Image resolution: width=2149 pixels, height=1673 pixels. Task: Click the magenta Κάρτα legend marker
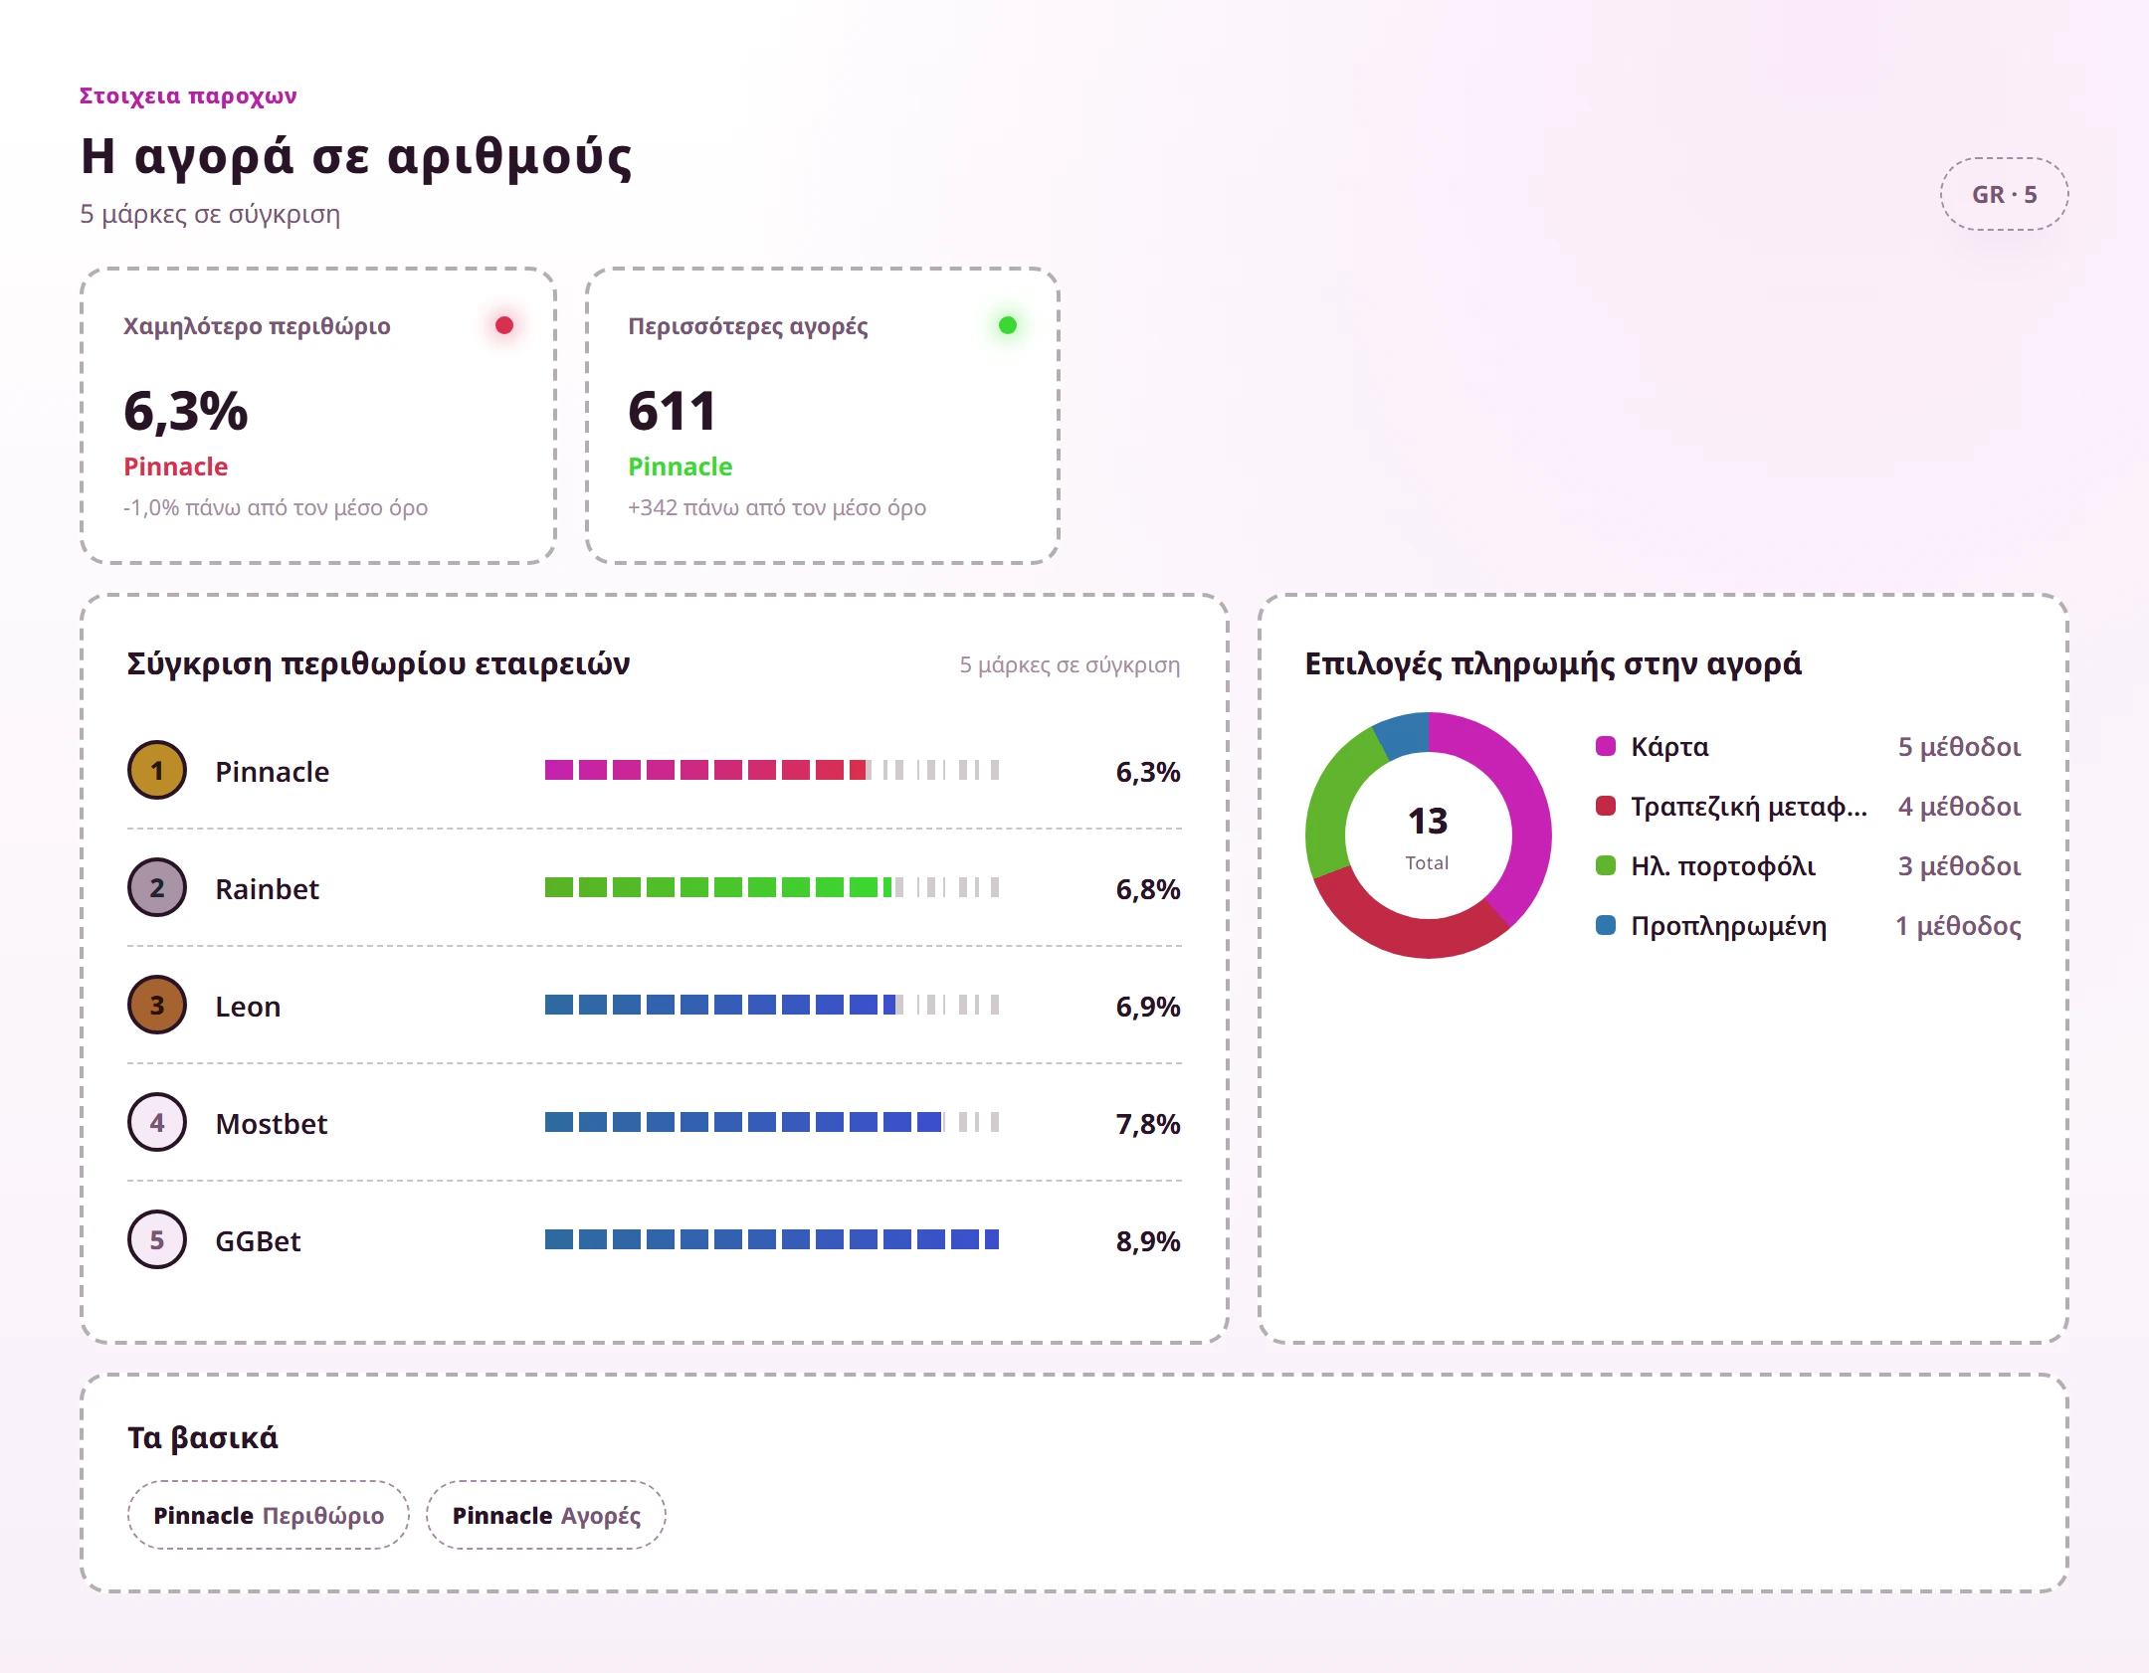[1606, 746]
